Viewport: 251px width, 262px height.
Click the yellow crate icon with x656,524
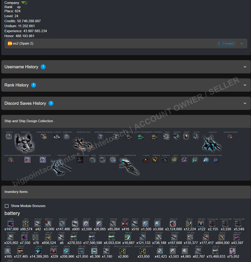(x=48, y=237)
